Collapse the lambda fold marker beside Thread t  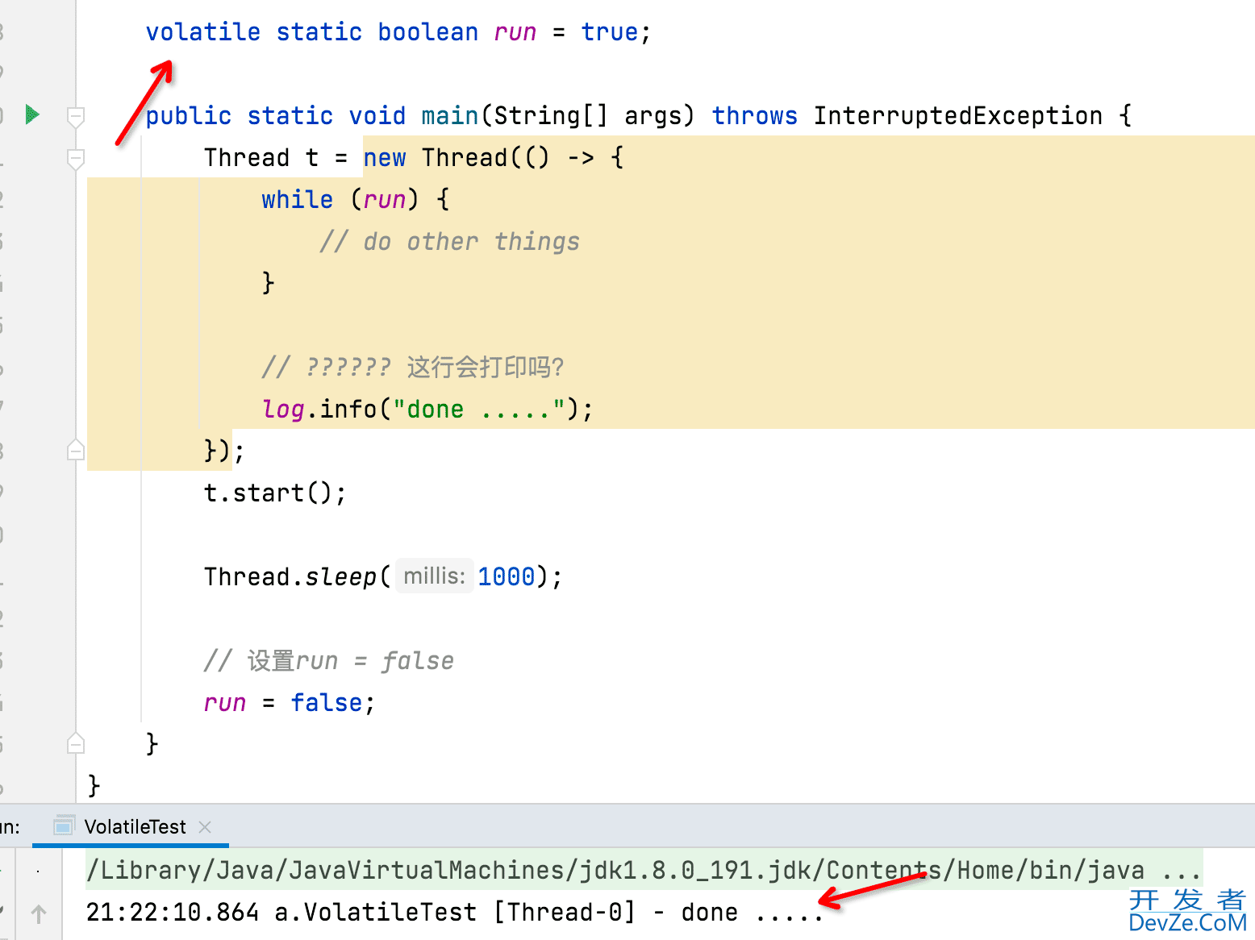pyautogui.click(x=76, y=160)
